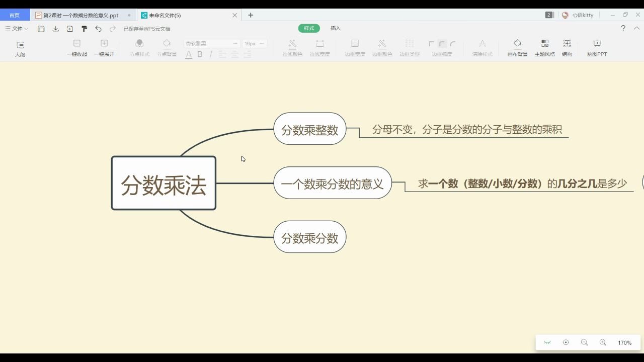Toggle bold formatting on node text
644x362 pixels.
tap(200, 54)
